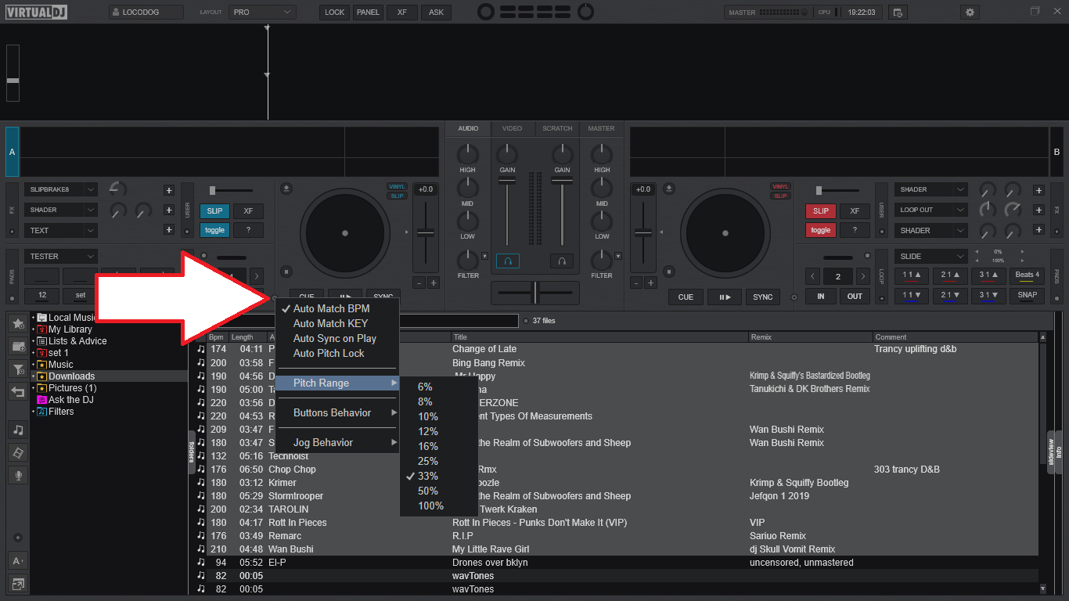Open deck B options gear beside SYNC
The height and width of the screenshot is (601, 1069).
click(794, 297)
